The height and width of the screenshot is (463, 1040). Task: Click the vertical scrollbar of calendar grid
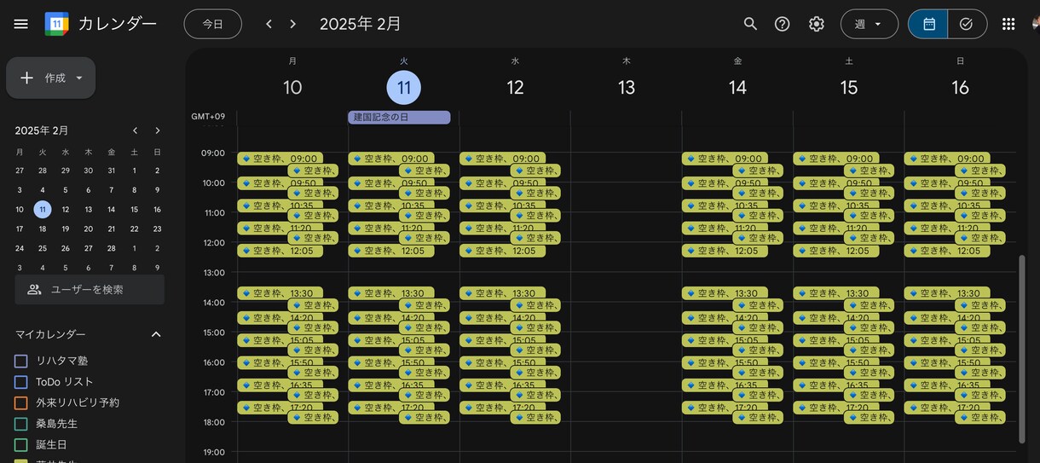pos(1022,349)
